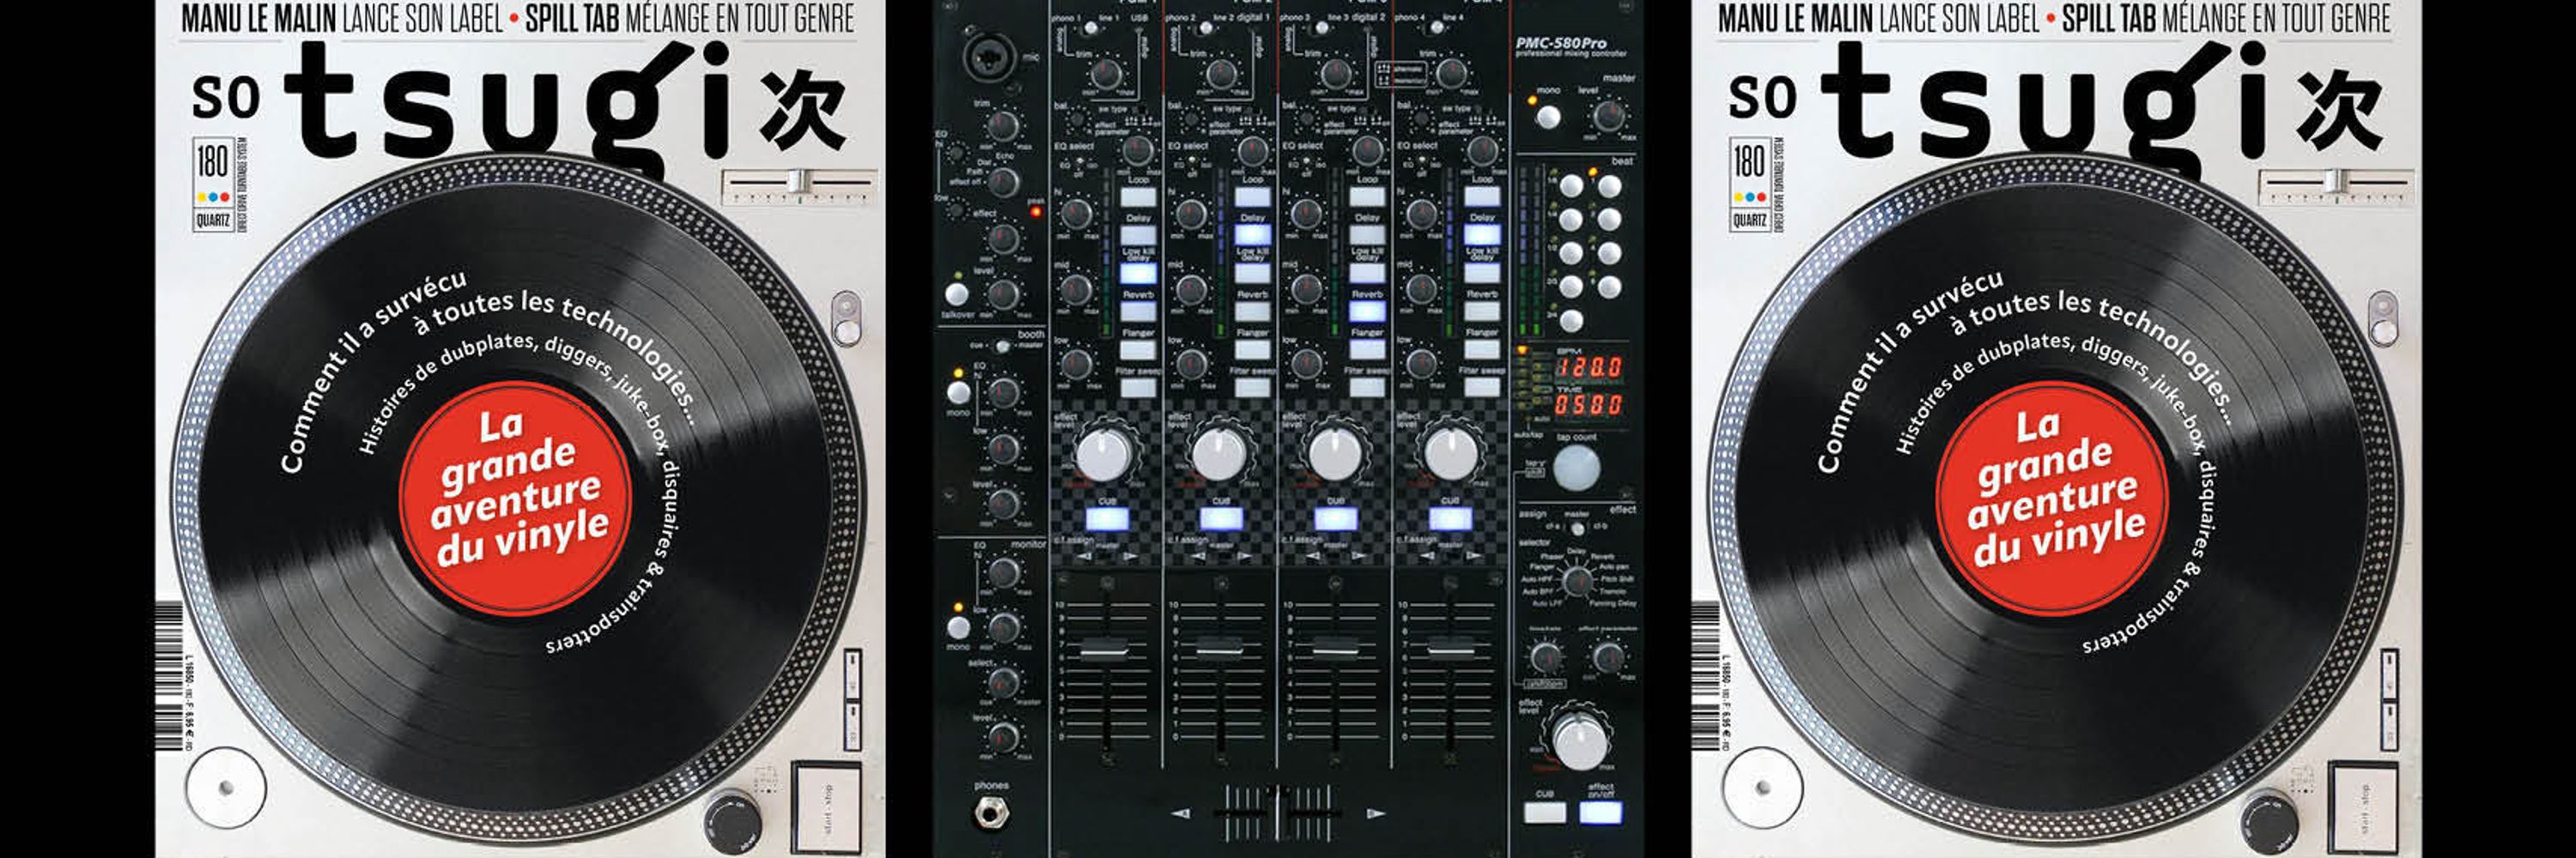Viewport: 2576px width, 858px height.
Task: Click red vinyl label on left cover
Action: pos(516,498)
